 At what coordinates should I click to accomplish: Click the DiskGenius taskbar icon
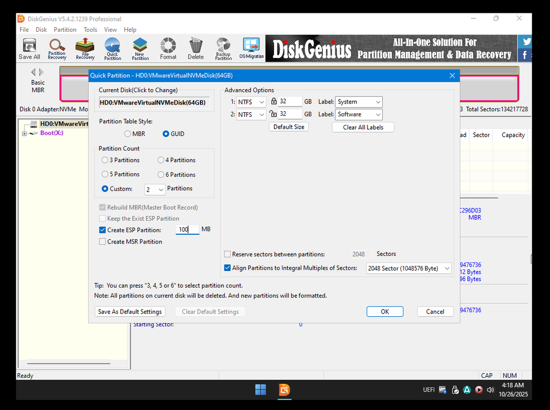coord(284,389)
